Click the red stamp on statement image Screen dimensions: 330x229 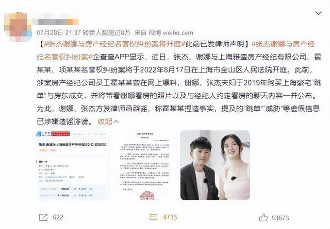(147, 196)
